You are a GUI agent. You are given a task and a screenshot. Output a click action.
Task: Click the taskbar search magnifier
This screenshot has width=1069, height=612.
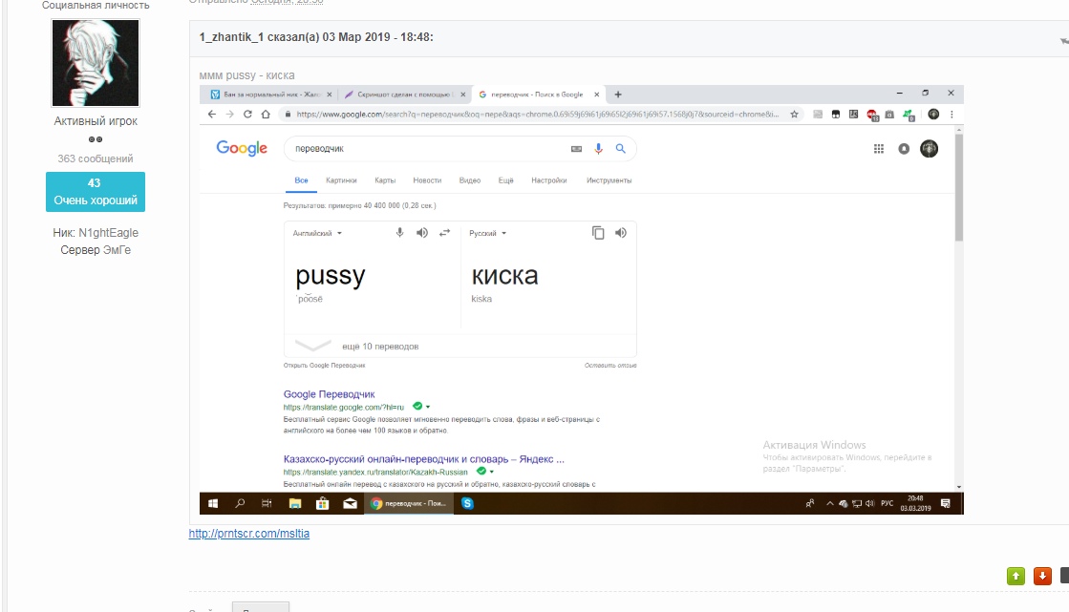[240, 504]
